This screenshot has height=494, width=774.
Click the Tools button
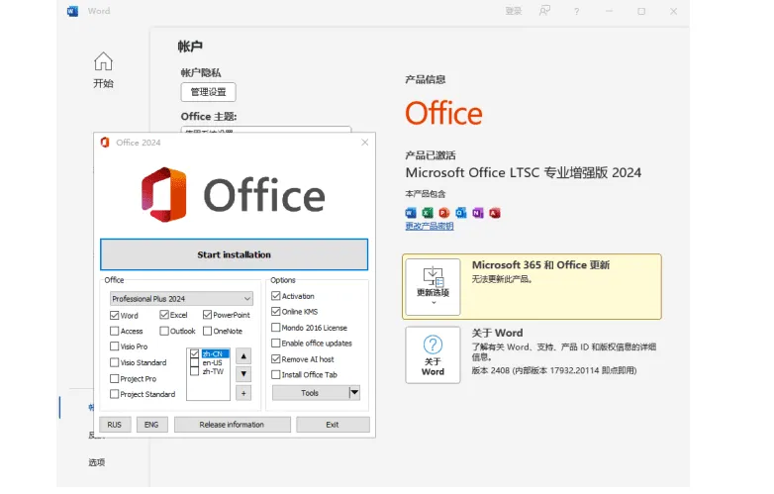click(x=310, y=393)
